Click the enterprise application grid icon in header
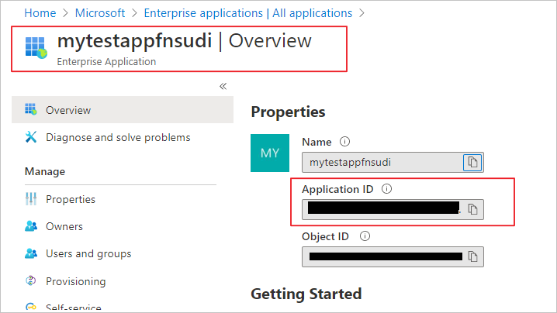Image resolution: width=557 pixels, height=313 pixels. coord(36,47)
